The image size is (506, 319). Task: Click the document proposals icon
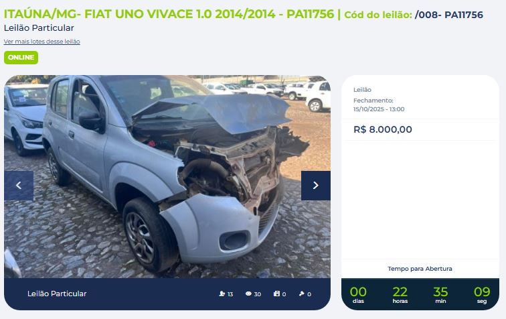point(276,294)
